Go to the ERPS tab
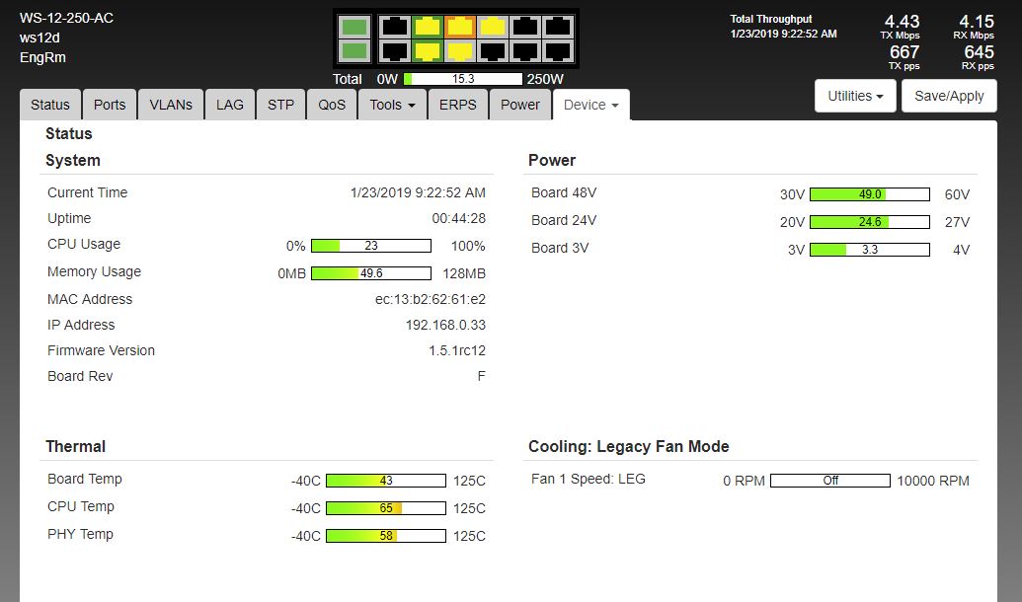This screenshot has height=602, width=1022. coord(457,105)
